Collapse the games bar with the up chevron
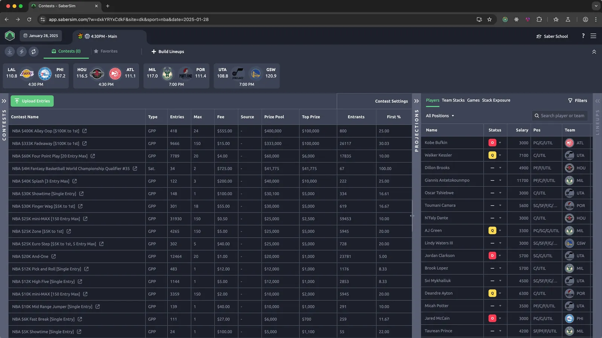The height and width of the screenshot is (338, 602). (x=594, y=52)
